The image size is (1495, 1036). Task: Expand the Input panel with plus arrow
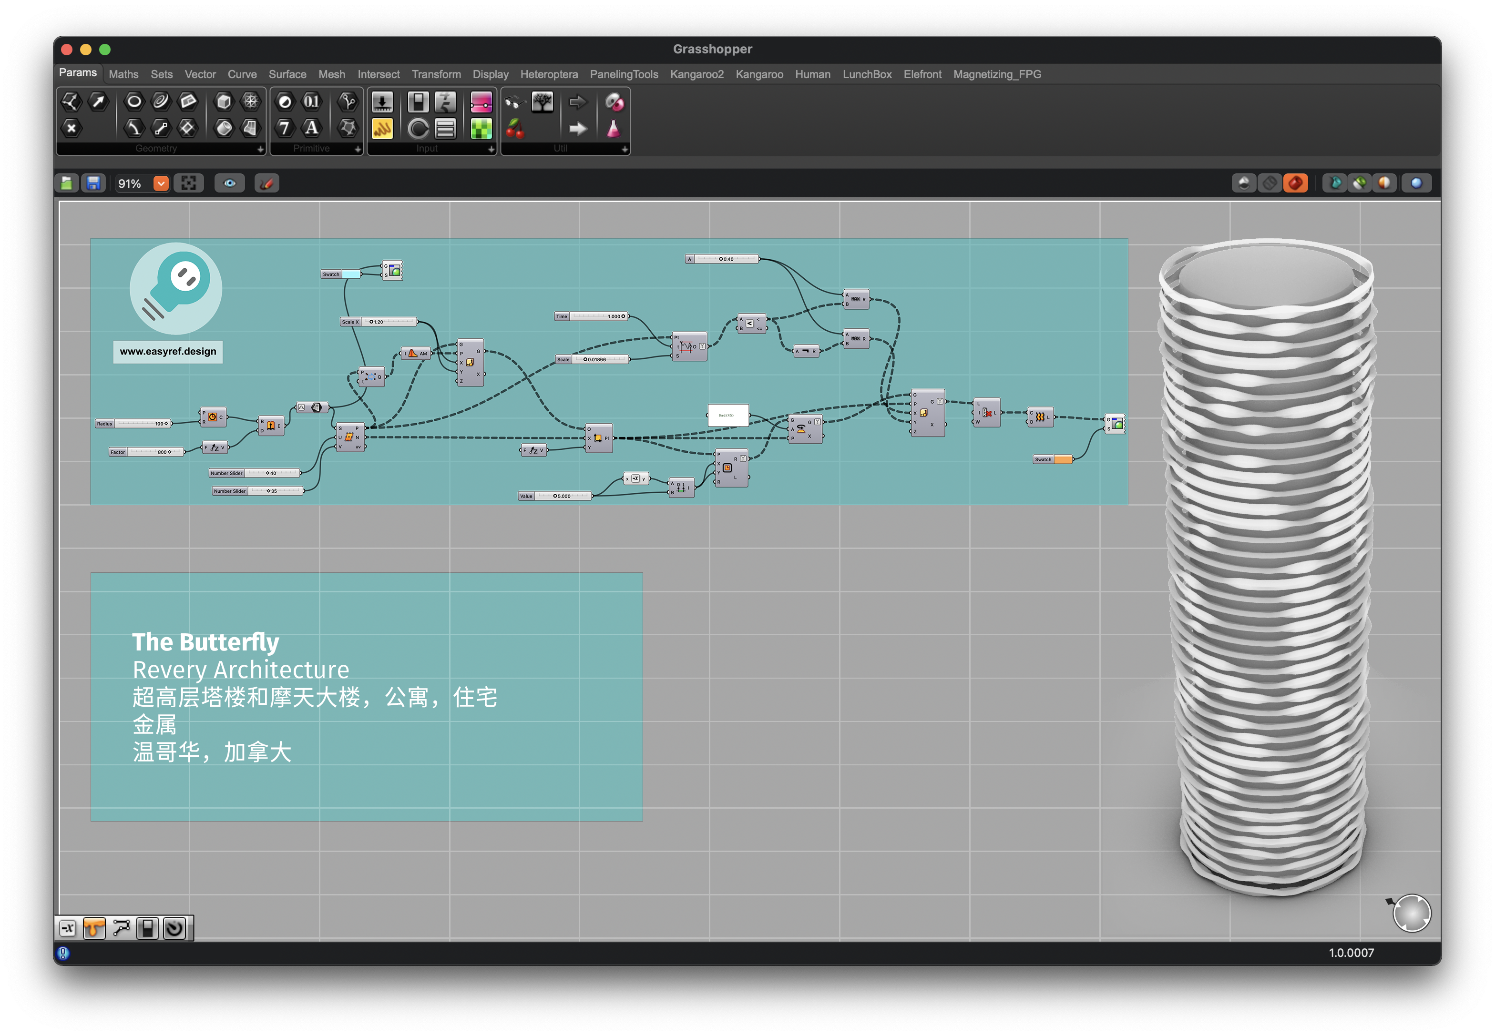[491, 149]
